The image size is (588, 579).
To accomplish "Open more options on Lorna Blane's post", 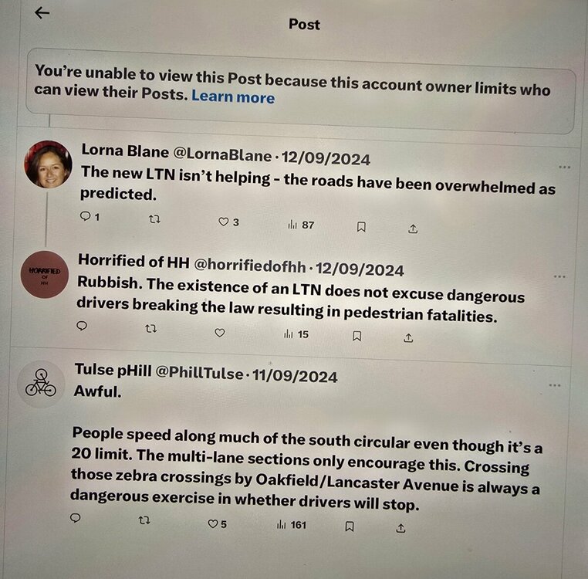I will click(x=564, y=167).
